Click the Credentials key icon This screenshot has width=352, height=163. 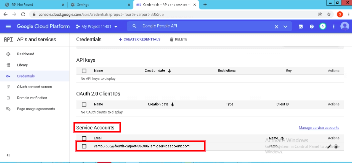click(x=8, y=76)
